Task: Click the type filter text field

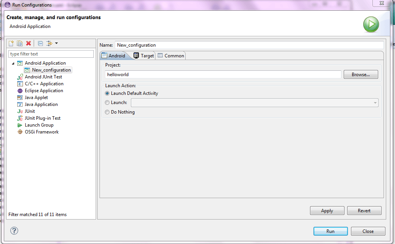Action: coord(51,54)
